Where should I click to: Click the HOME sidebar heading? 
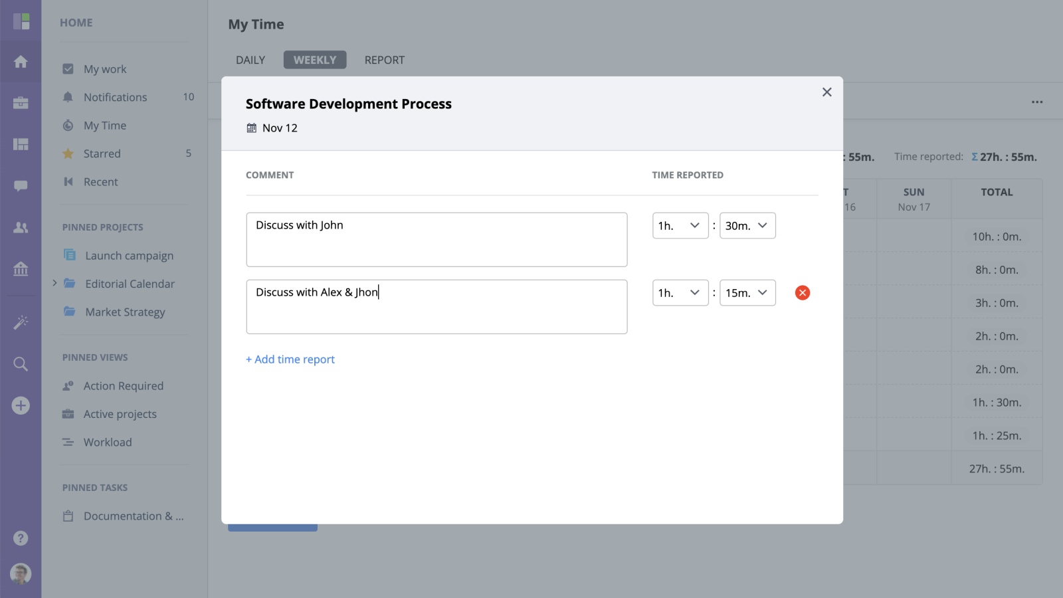tap(76, 23)
